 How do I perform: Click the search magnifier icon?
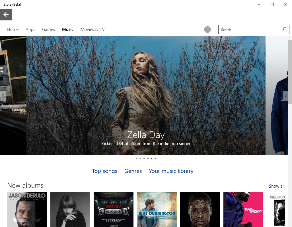point(284,29)
